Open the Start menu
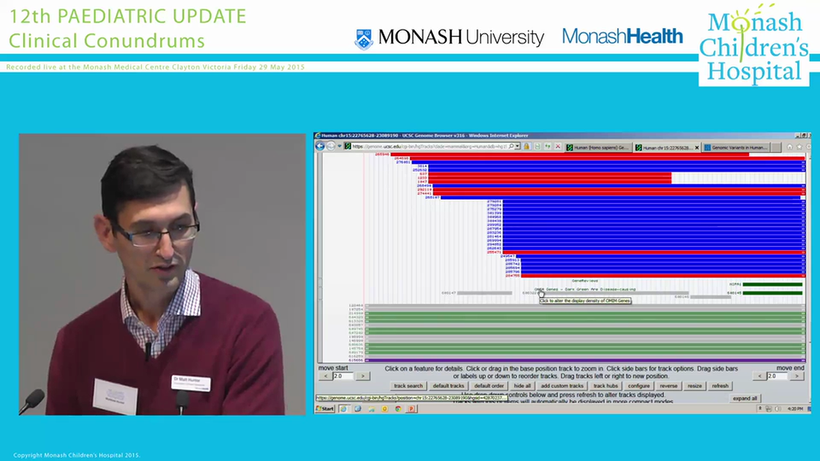This screenshot has width=820, height=461. tap(325, 408)
